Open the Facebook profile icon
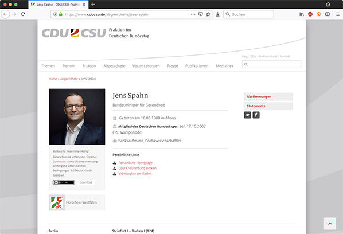The width and height of the screenshot is (343, 234). (x=256, y=115)
